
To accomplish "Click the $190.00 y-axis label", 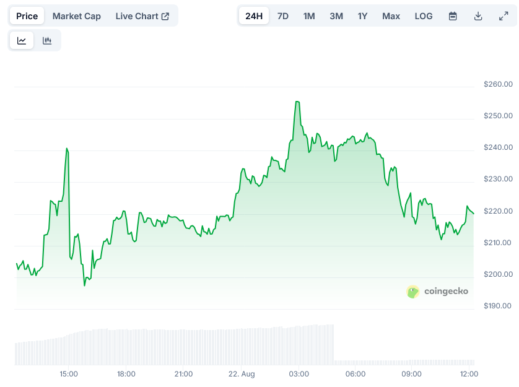I will click(498, 305).
